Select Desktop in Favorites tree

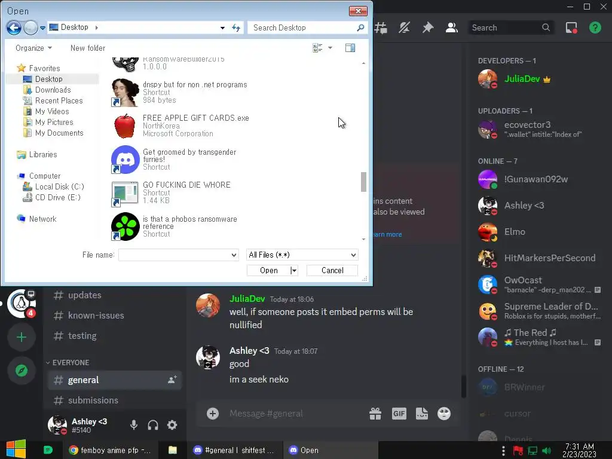click(48, 79)
